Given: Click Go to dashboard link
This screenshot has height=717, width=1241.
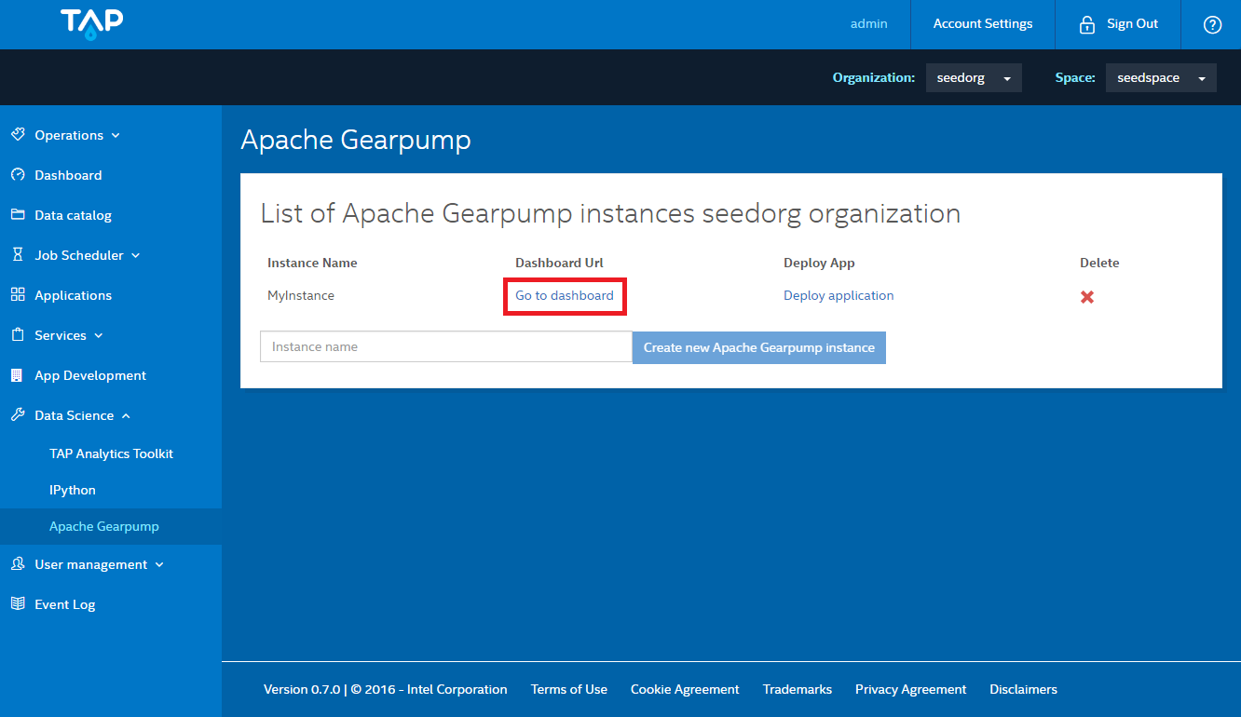Looking at the screenshot, I should pyautogui.click(x=565, y=295).
